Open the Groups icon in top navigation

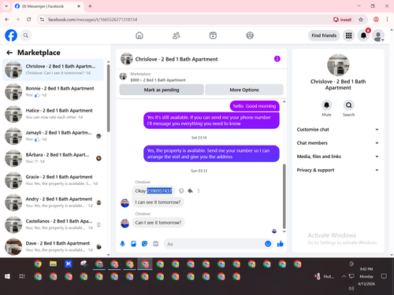pyautogui.click(x=250, y=35)
